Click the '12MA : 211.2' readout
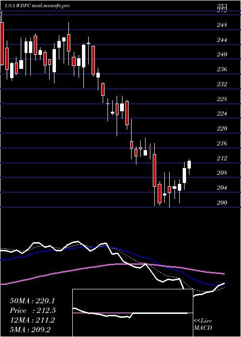The image size is (241, 337). click(x=32, y=320)
